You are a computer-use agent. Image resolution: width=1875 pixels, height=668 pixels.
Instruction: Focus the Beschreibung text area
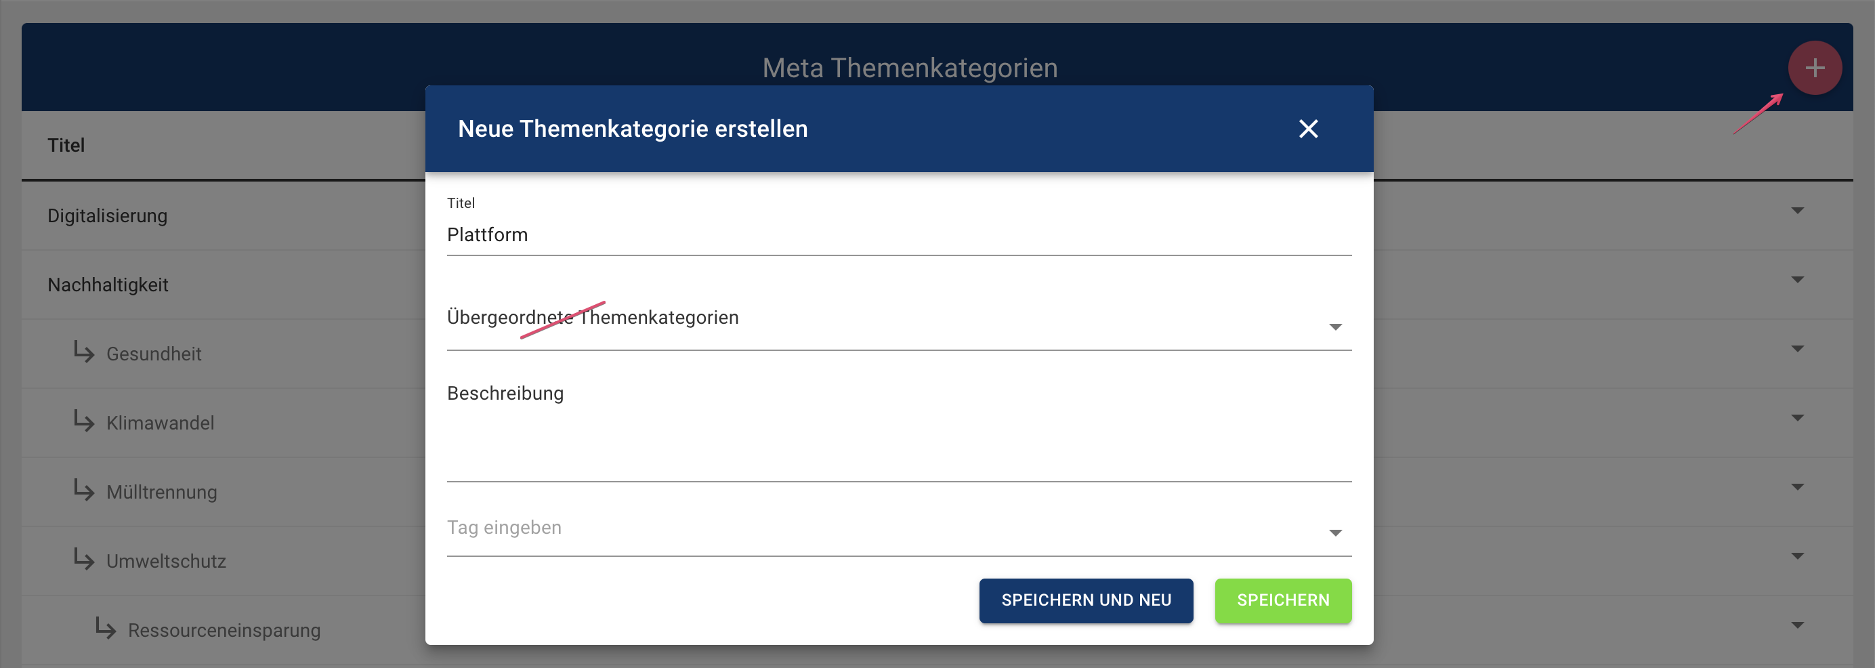tap(898, 428)
